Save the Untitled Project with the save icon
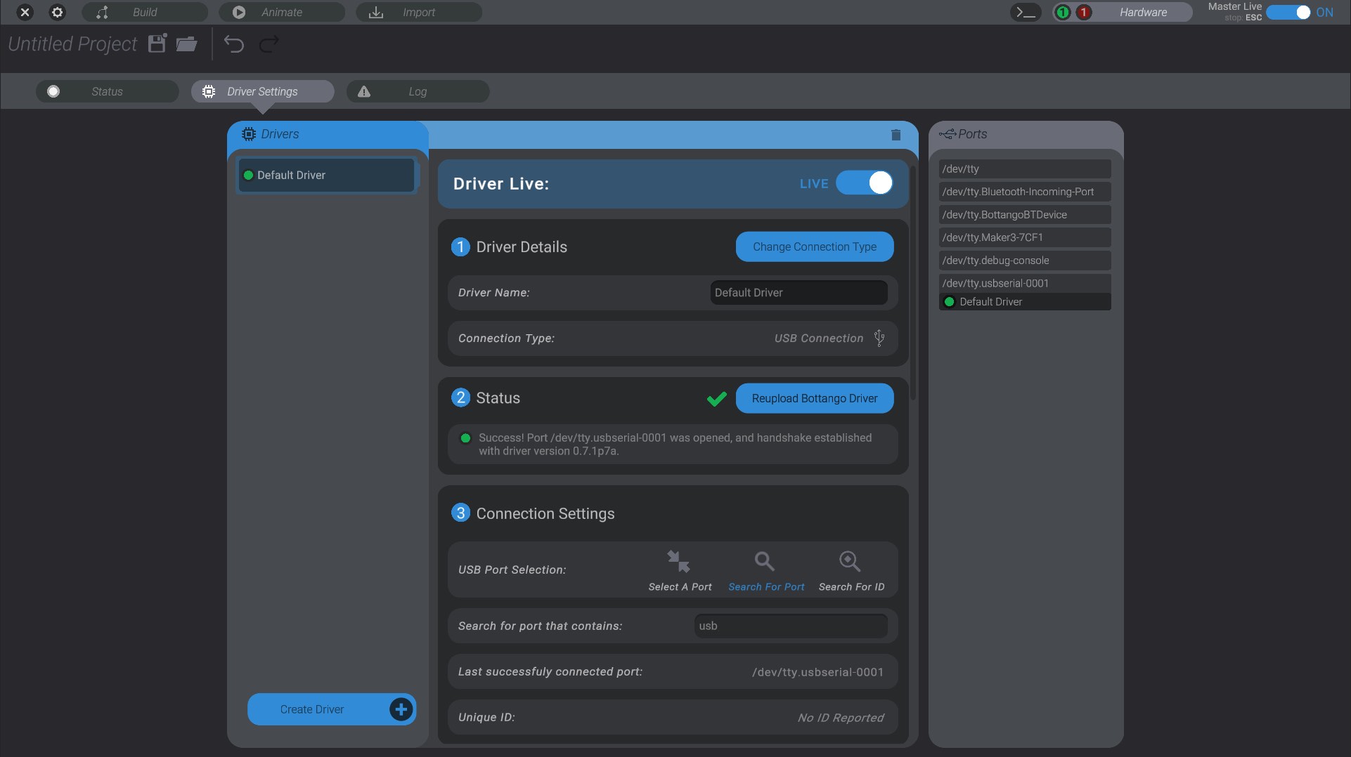 (x=157, y=44)
